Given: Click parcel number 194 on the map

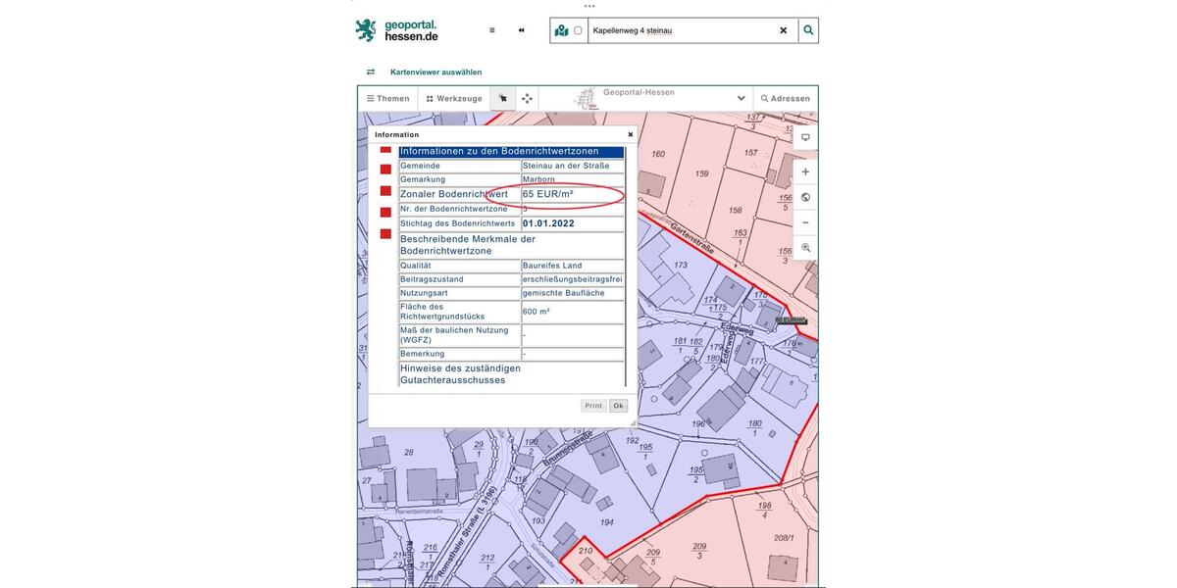Looking at the screenshot, I should 607,523.
